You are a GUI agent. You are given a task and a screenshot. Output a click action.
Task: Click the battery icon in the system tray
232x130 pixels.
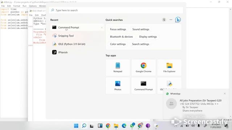187,126
